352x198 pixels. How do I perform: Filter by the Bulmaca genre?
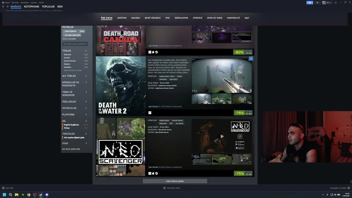(67, 54)
